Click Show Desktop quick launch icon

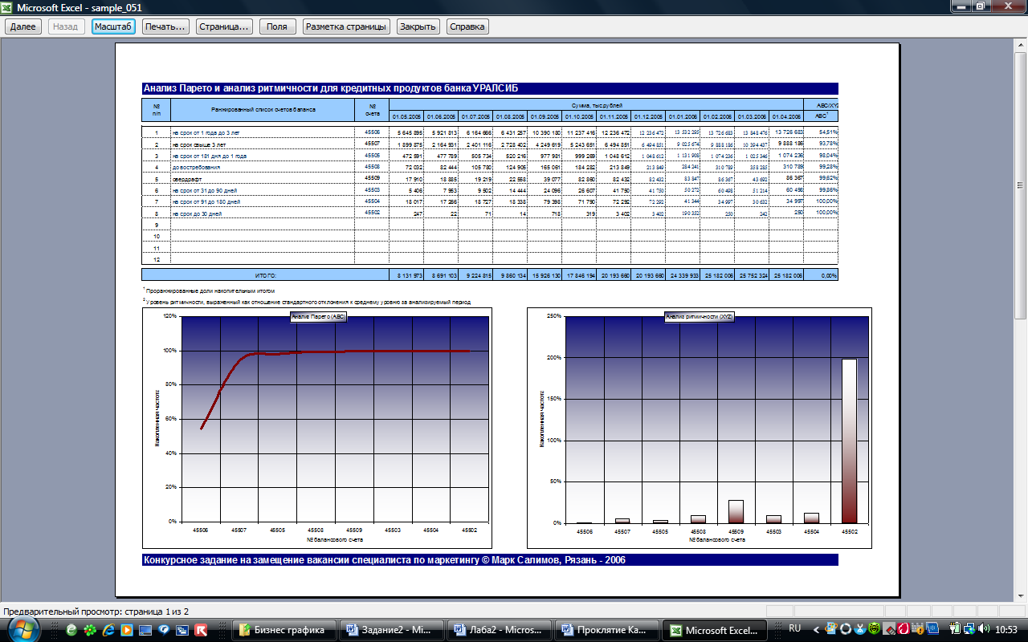pos(145,630)
